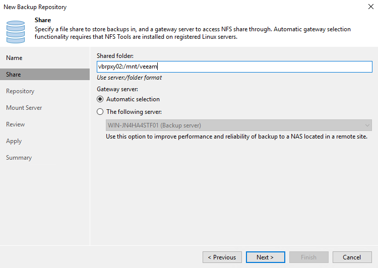Click the New Backup Repository title bar
The width and height of the screenshot is (378, 268).
click(151, 7)
